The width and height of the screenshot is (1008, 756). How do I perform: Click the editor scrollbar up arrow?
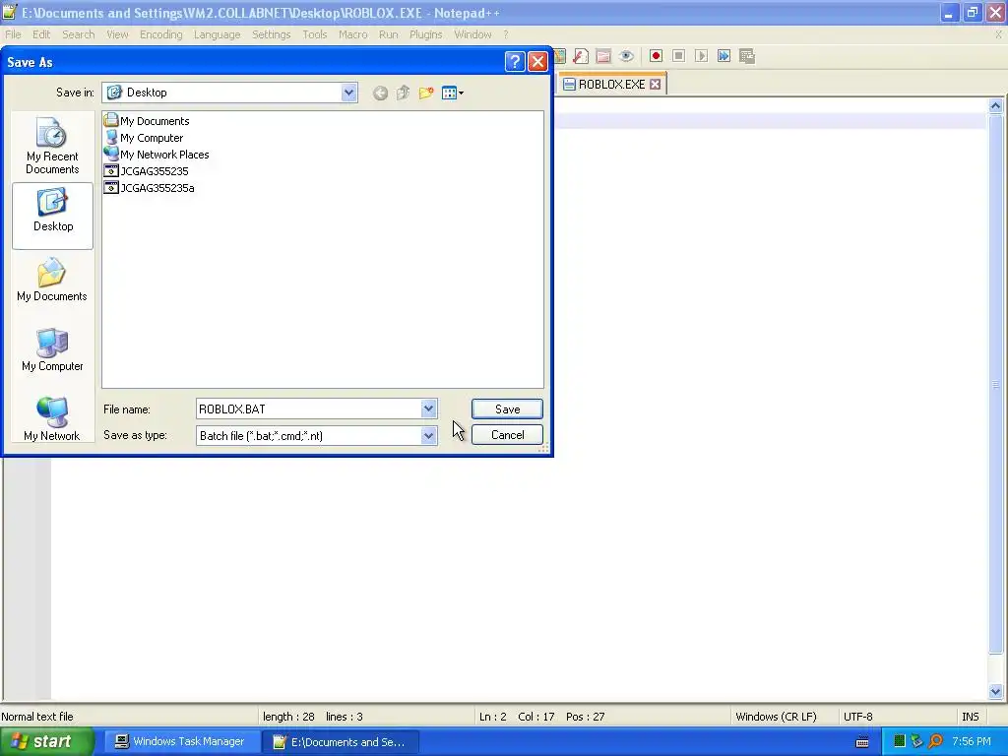(996, 106)
